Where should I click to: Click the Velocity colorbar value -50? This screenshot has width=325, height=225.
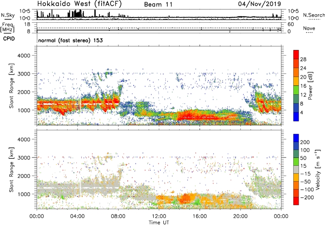coord(305,182)
